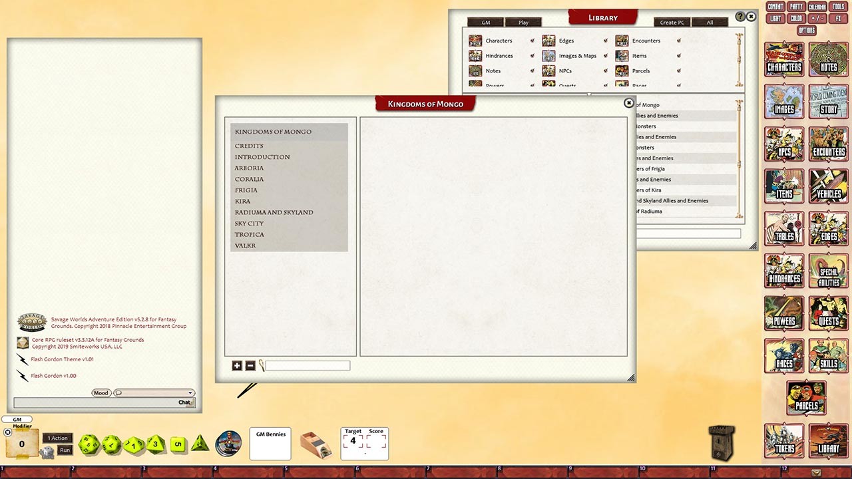Image resolution: width=852 pixels, height=479 pixels.
Task: Select the Play tab in Library
Action: (523, 23)
